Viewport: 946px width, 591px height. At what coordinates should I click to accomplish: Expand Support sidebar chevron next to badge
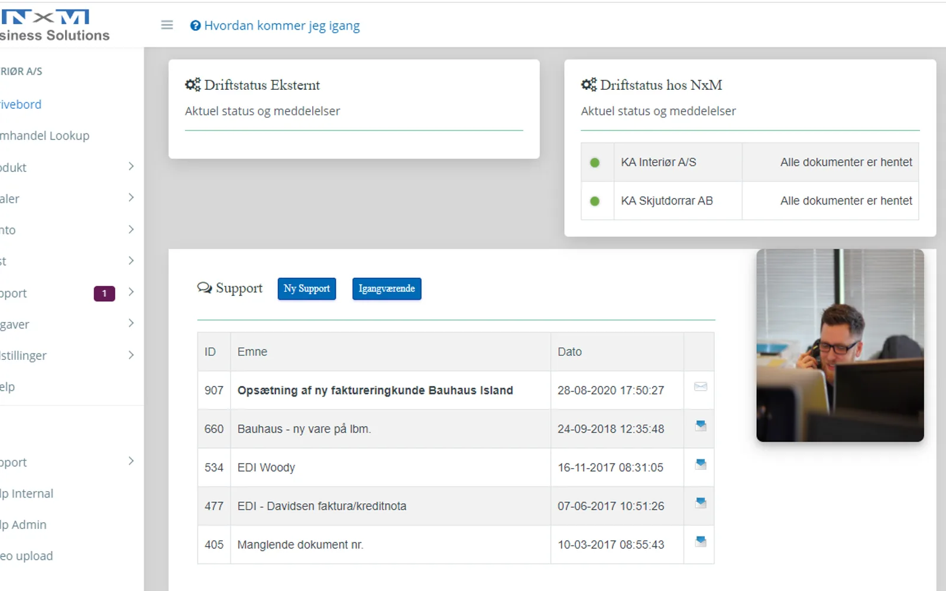tap(131, 292)
